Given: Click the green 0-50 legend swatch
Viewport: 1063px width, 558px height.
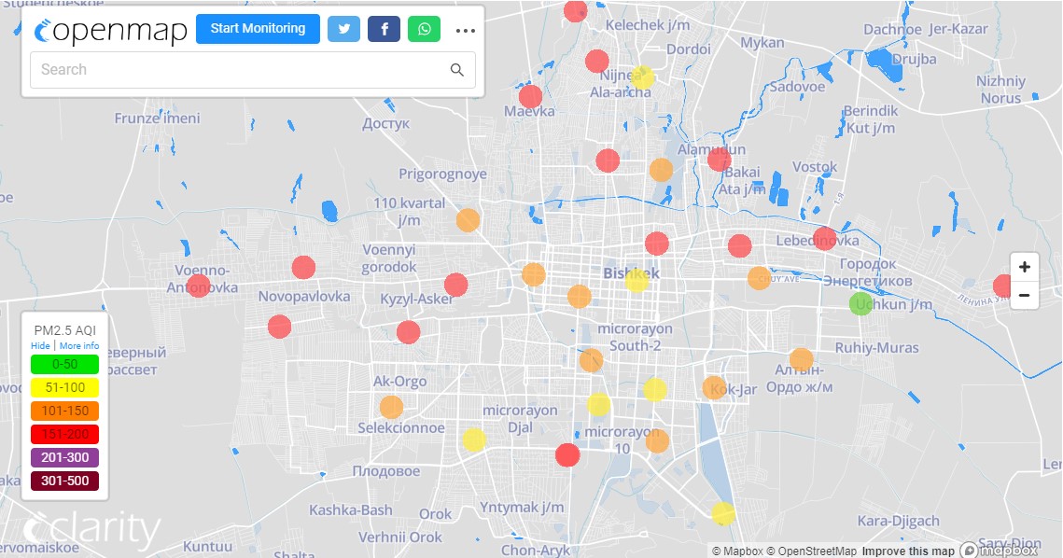Looking at the screenshot, I should tap(64, 364).
